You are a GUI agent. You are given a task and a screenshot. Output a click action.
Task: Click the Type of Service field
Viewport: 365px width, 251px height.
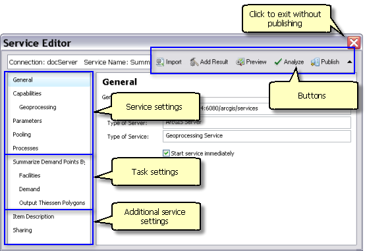tap(257, 136)
